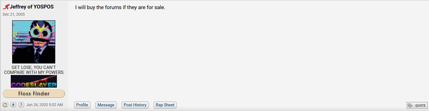Screen dimensions: 429x111
Task: Open Jeffrey of YOSPOS's avatar image
Action: click(34, 42)
